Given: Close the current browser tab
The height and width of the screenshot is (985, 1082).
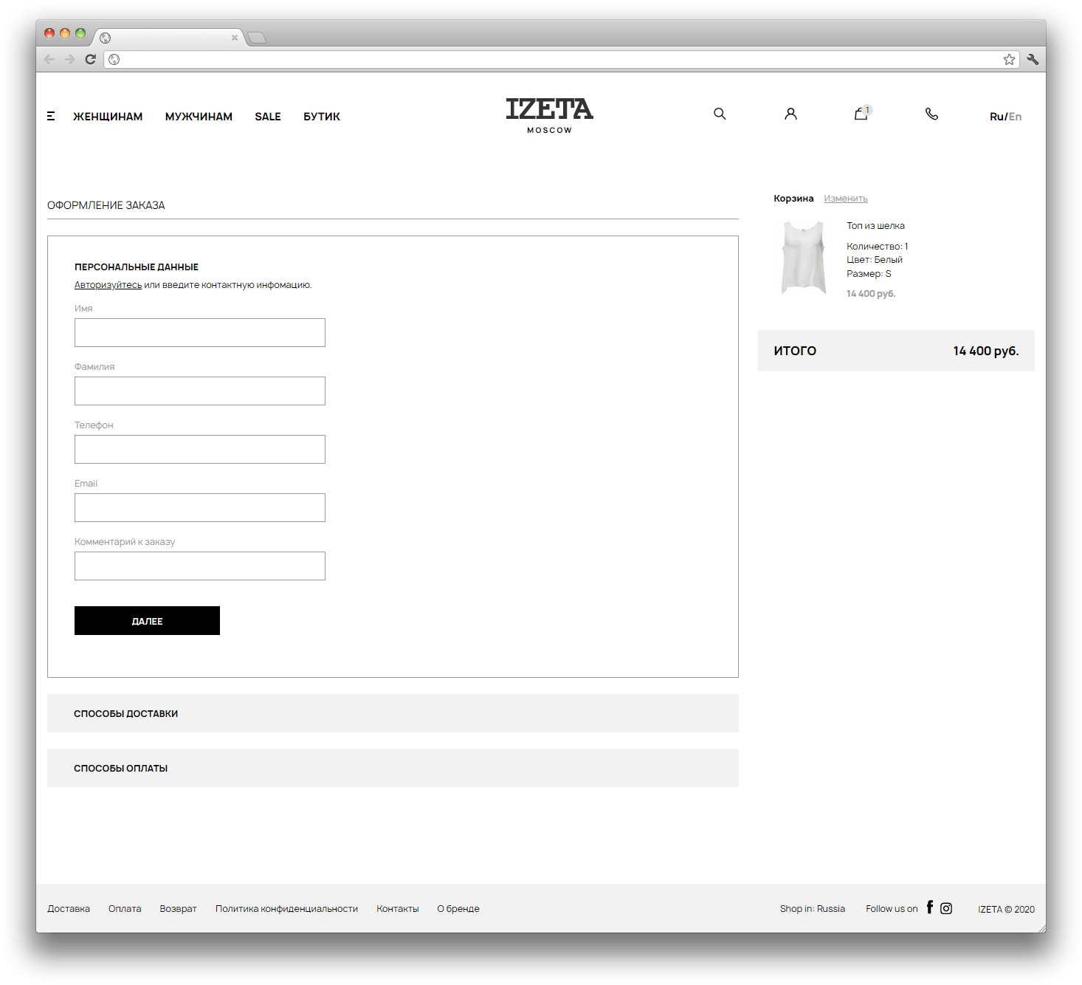Looking at the screenshot, I should click(235, 38).
